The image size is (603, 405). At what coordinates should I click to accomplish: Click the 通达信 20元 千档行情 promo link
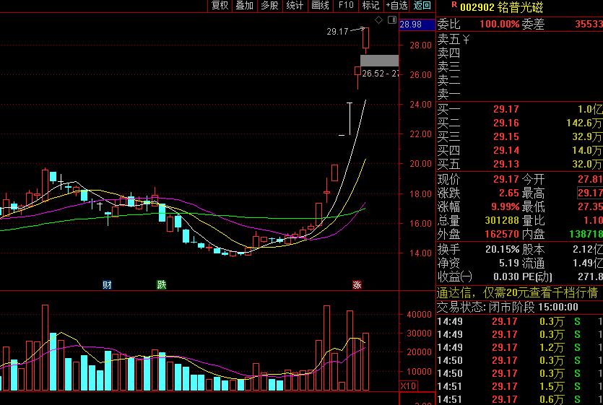(517, 293)
